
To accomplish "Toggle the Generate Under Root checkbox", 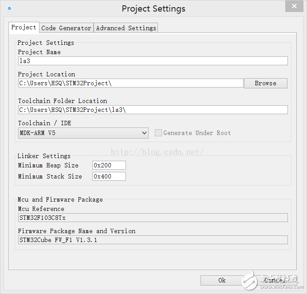I will (x=158, y=133).
